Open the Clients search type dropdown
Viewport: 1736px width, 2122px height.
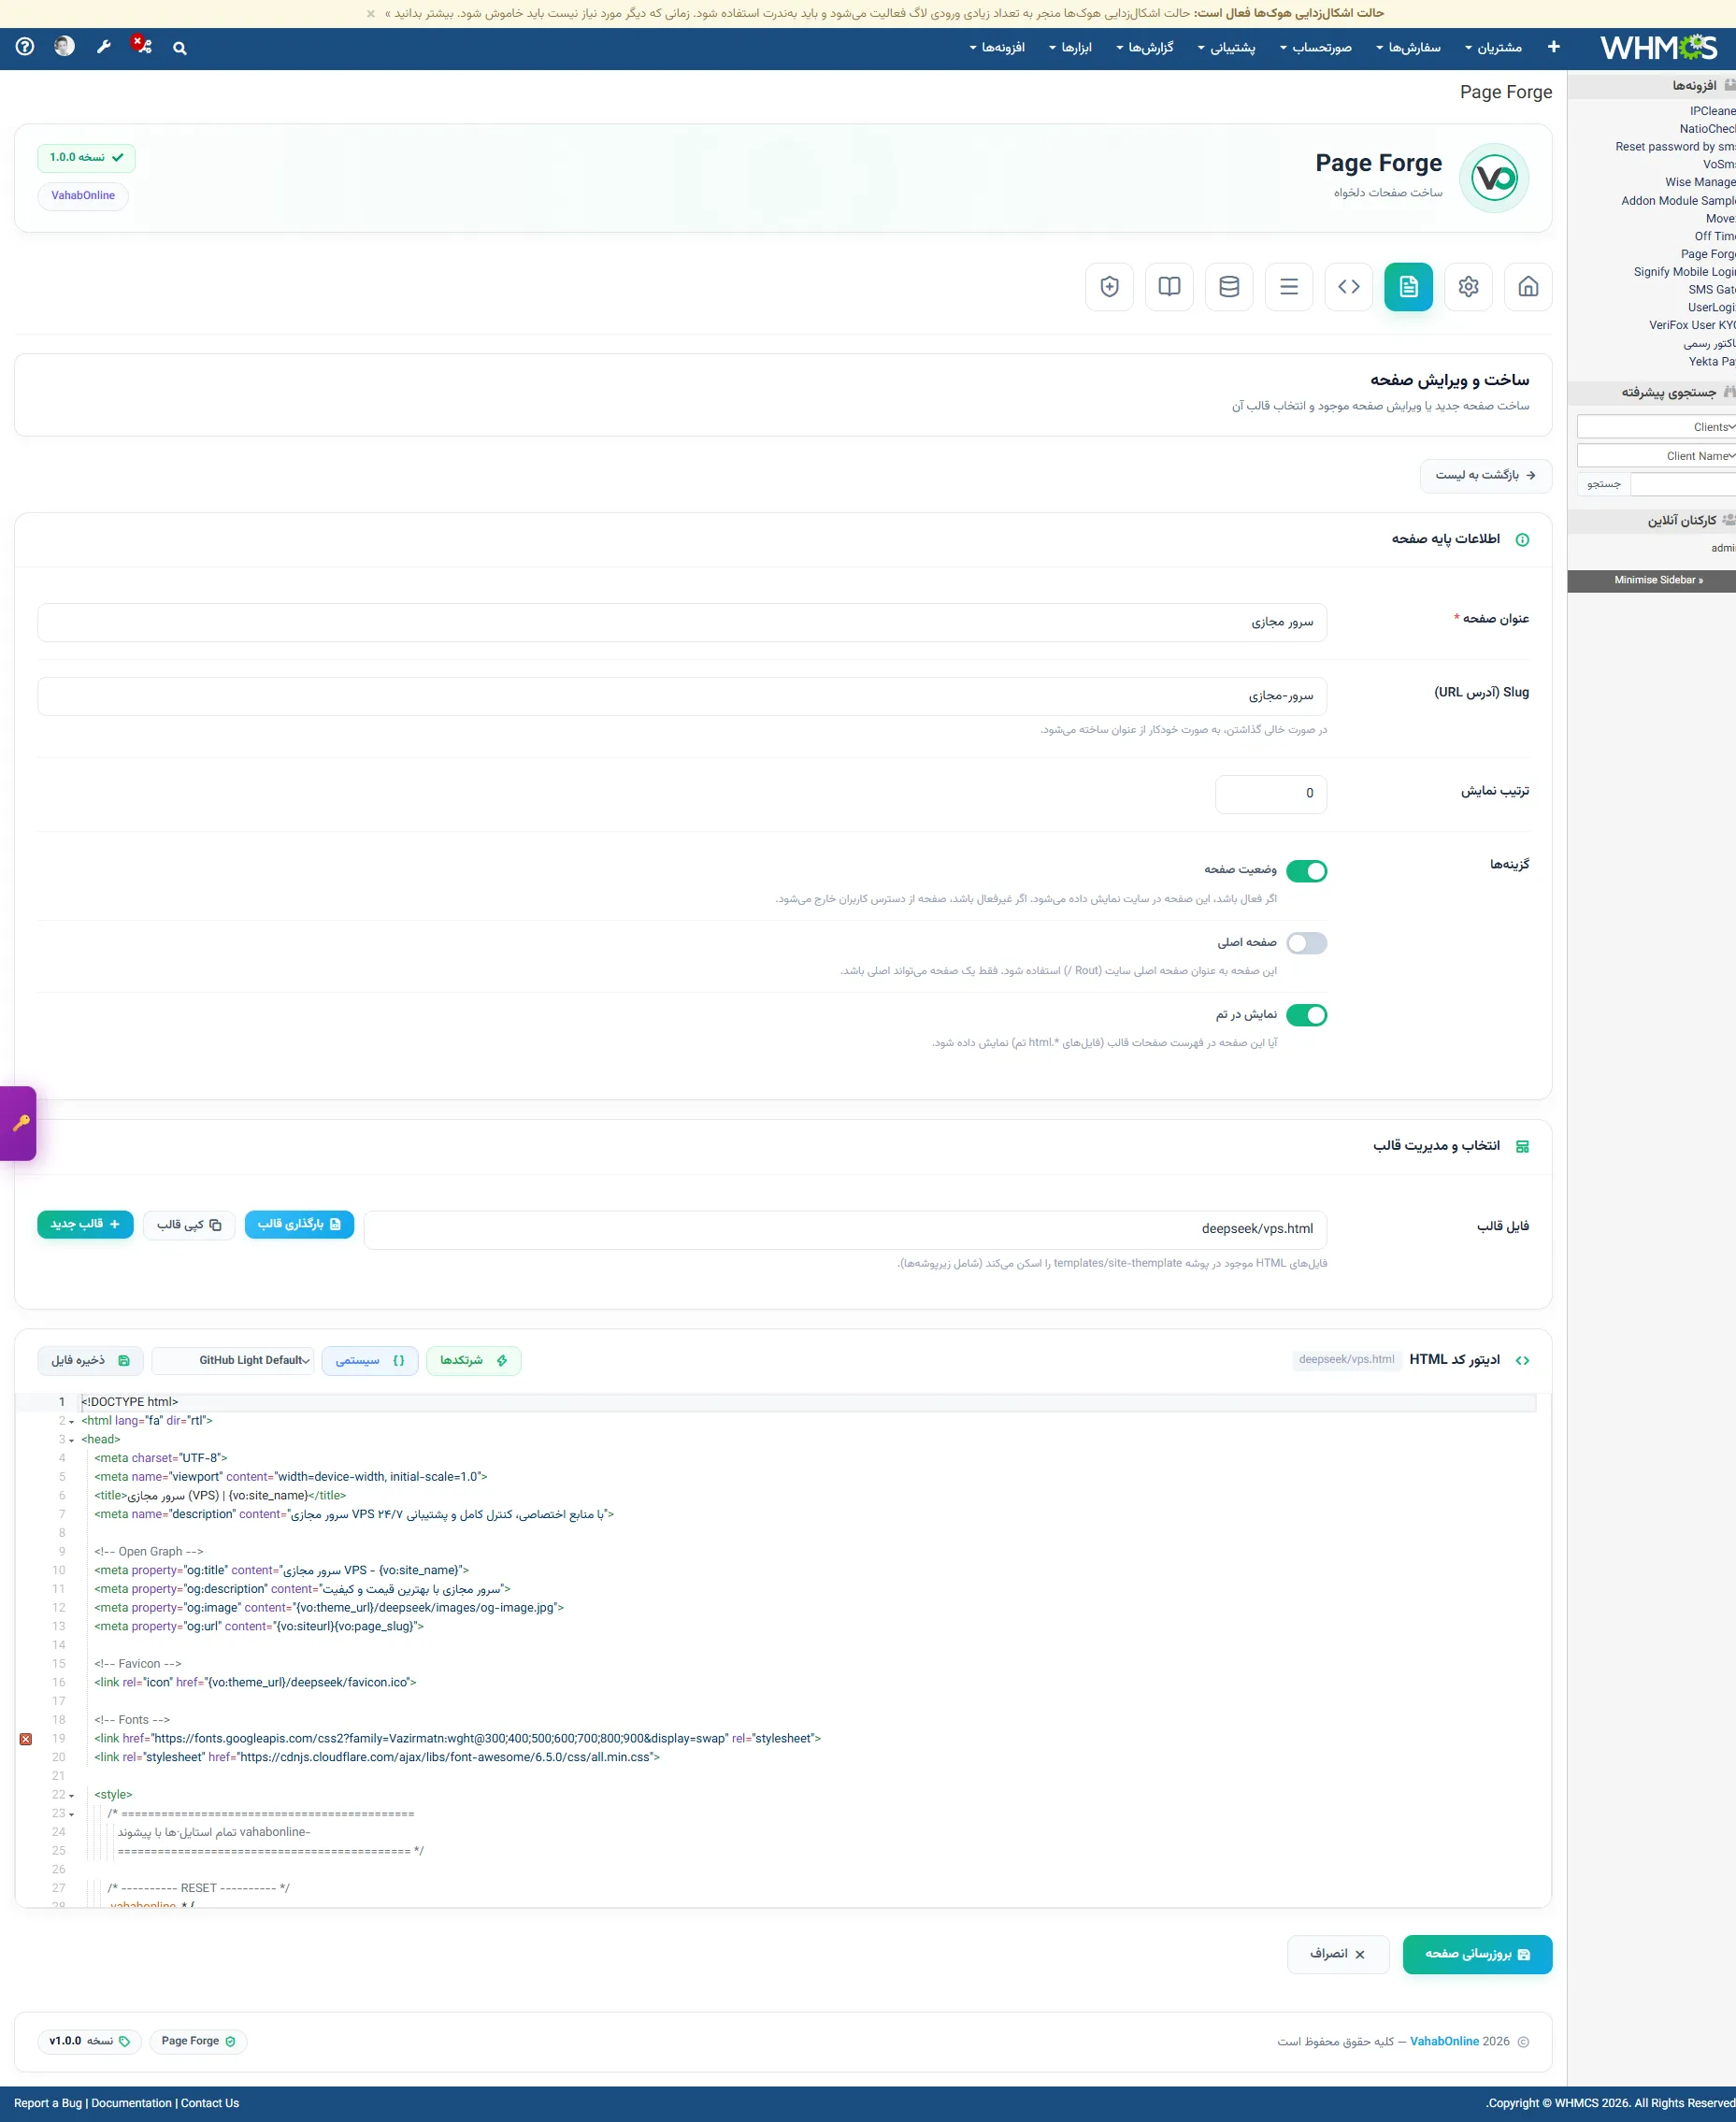tap(1656, 427)
